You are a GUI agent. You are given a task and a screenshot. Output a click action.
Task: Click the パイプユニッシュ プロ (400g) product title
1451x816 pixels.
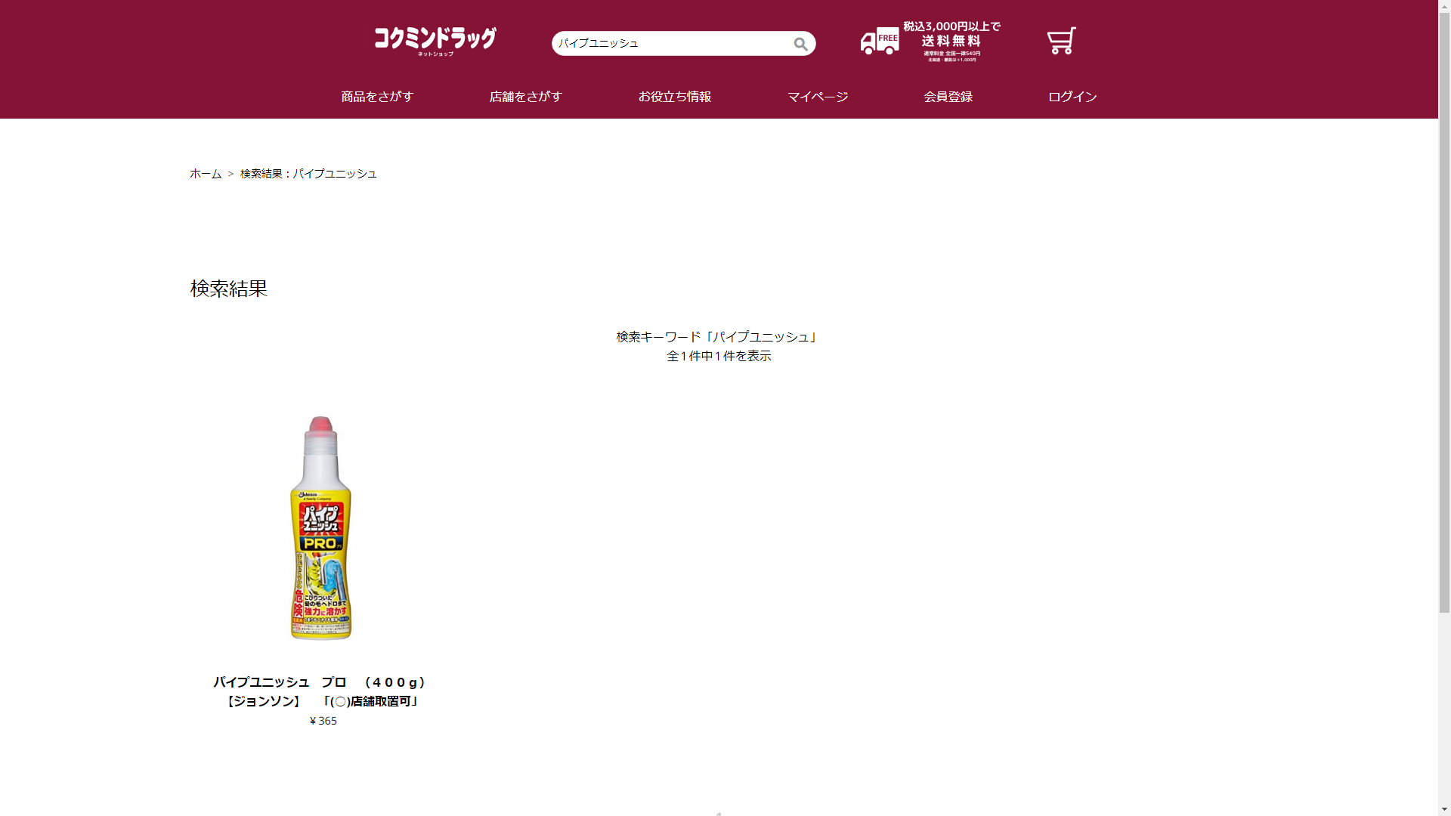coord(321,691)
